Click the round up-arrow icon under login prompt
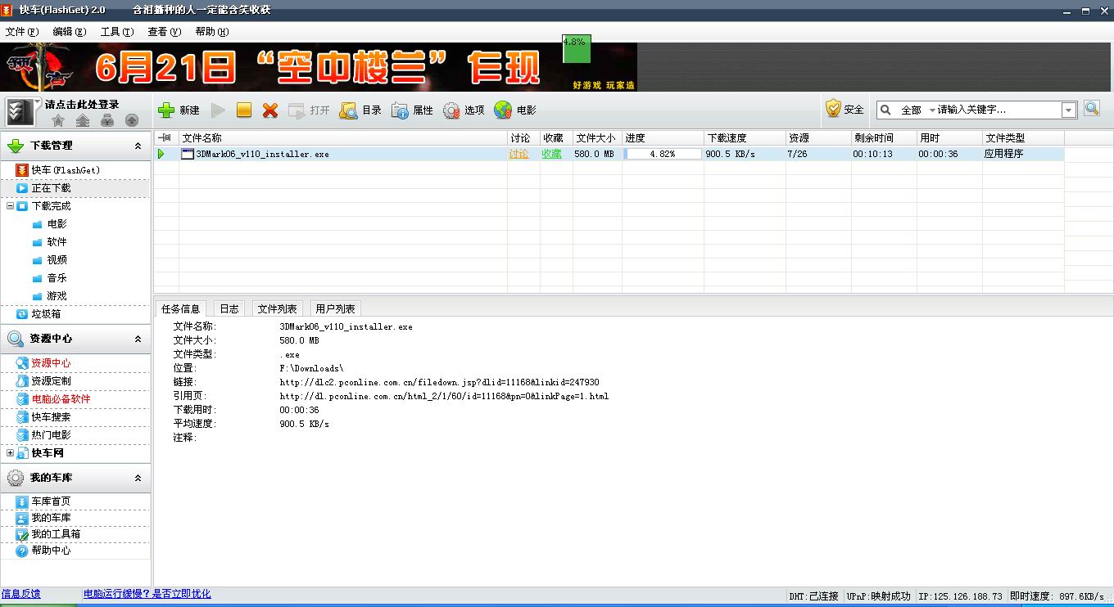Viewport: 1114px width, 607px height. [132, 120]
